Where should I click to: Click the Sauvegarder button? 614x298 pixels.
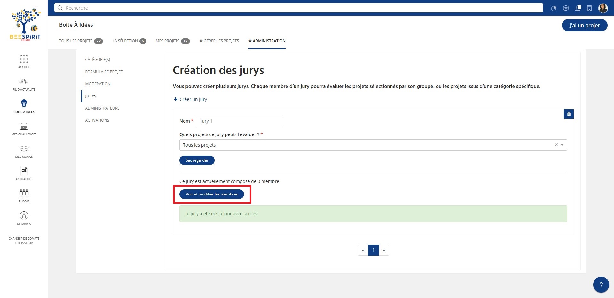point(197,160)
